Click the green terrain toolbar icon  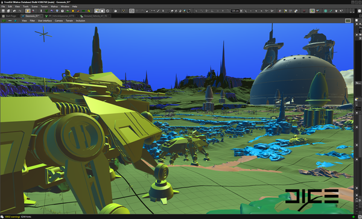tap(68, 11)
